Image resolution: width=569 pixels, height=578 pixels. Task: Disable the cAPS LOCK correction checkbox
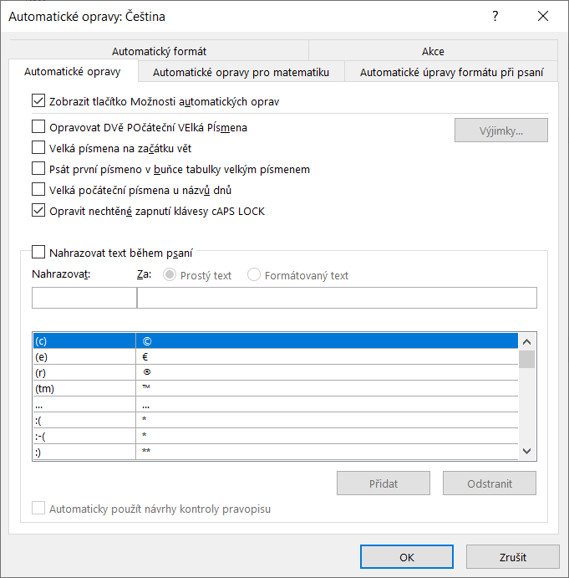(x=38, y=211)
